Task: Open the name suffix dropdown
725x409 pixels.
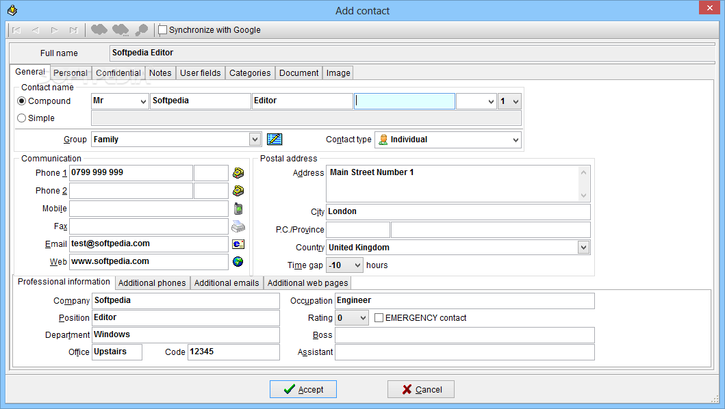Action: tap(491, 102)
